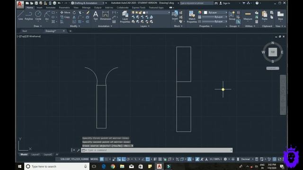
Task: Select the Dimension tool
Action: click(105, 16)
